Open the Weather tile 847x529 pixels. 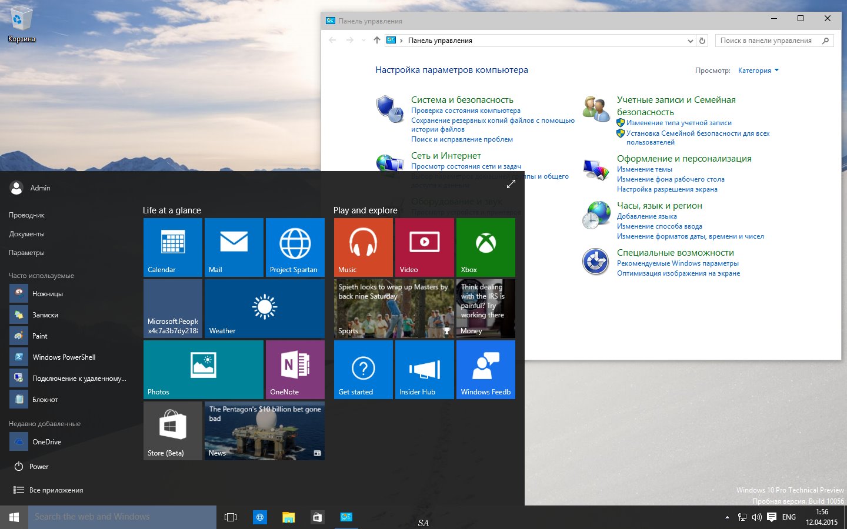[x=265, y=309]
